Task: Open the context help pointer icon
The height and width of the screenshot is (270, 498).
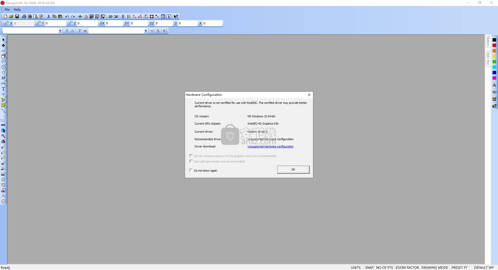Action: [x=176, y=16]
